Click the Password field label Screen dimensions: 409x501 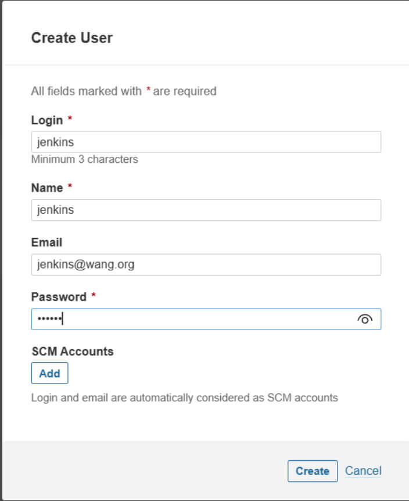[59, 297]
